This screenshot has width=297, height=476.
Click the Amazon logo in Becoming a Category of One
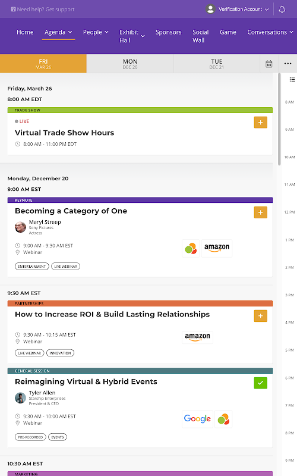point(217,248)
